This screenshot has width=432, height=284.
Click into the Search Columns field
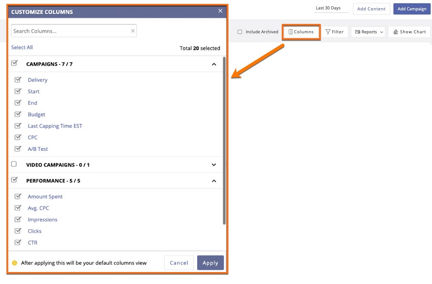70,31
